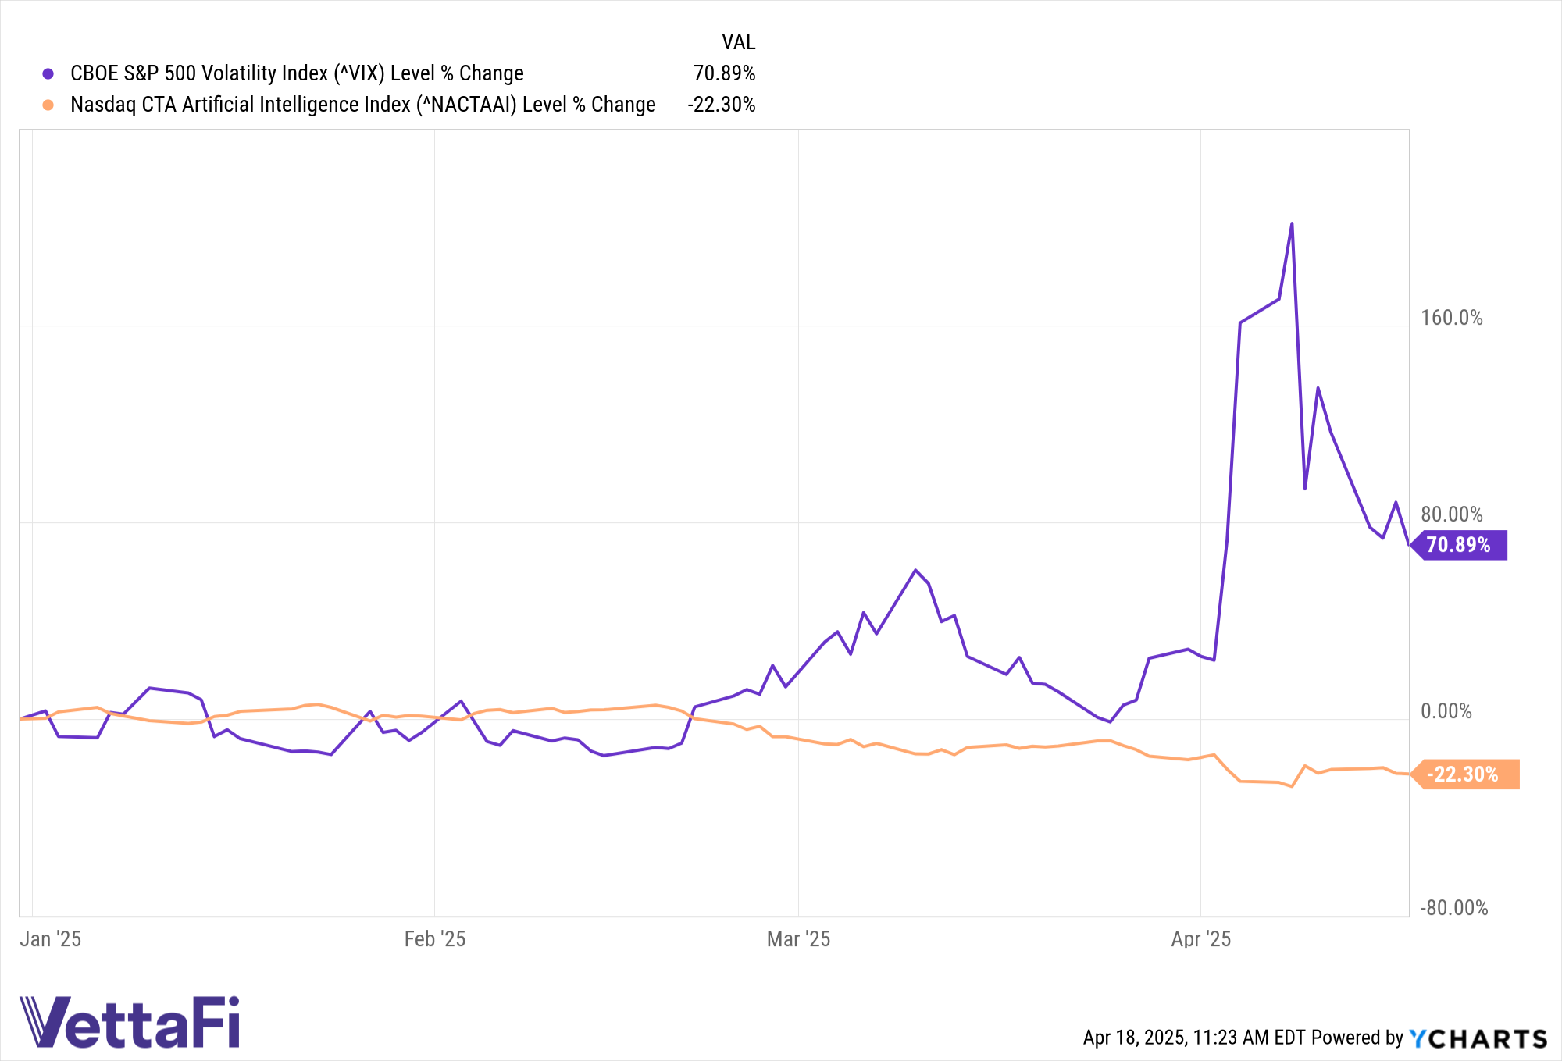This screenshot has width=1562, height=1061.
Task: Click the YCharts logo
Action: [x=1478, y=1038]
